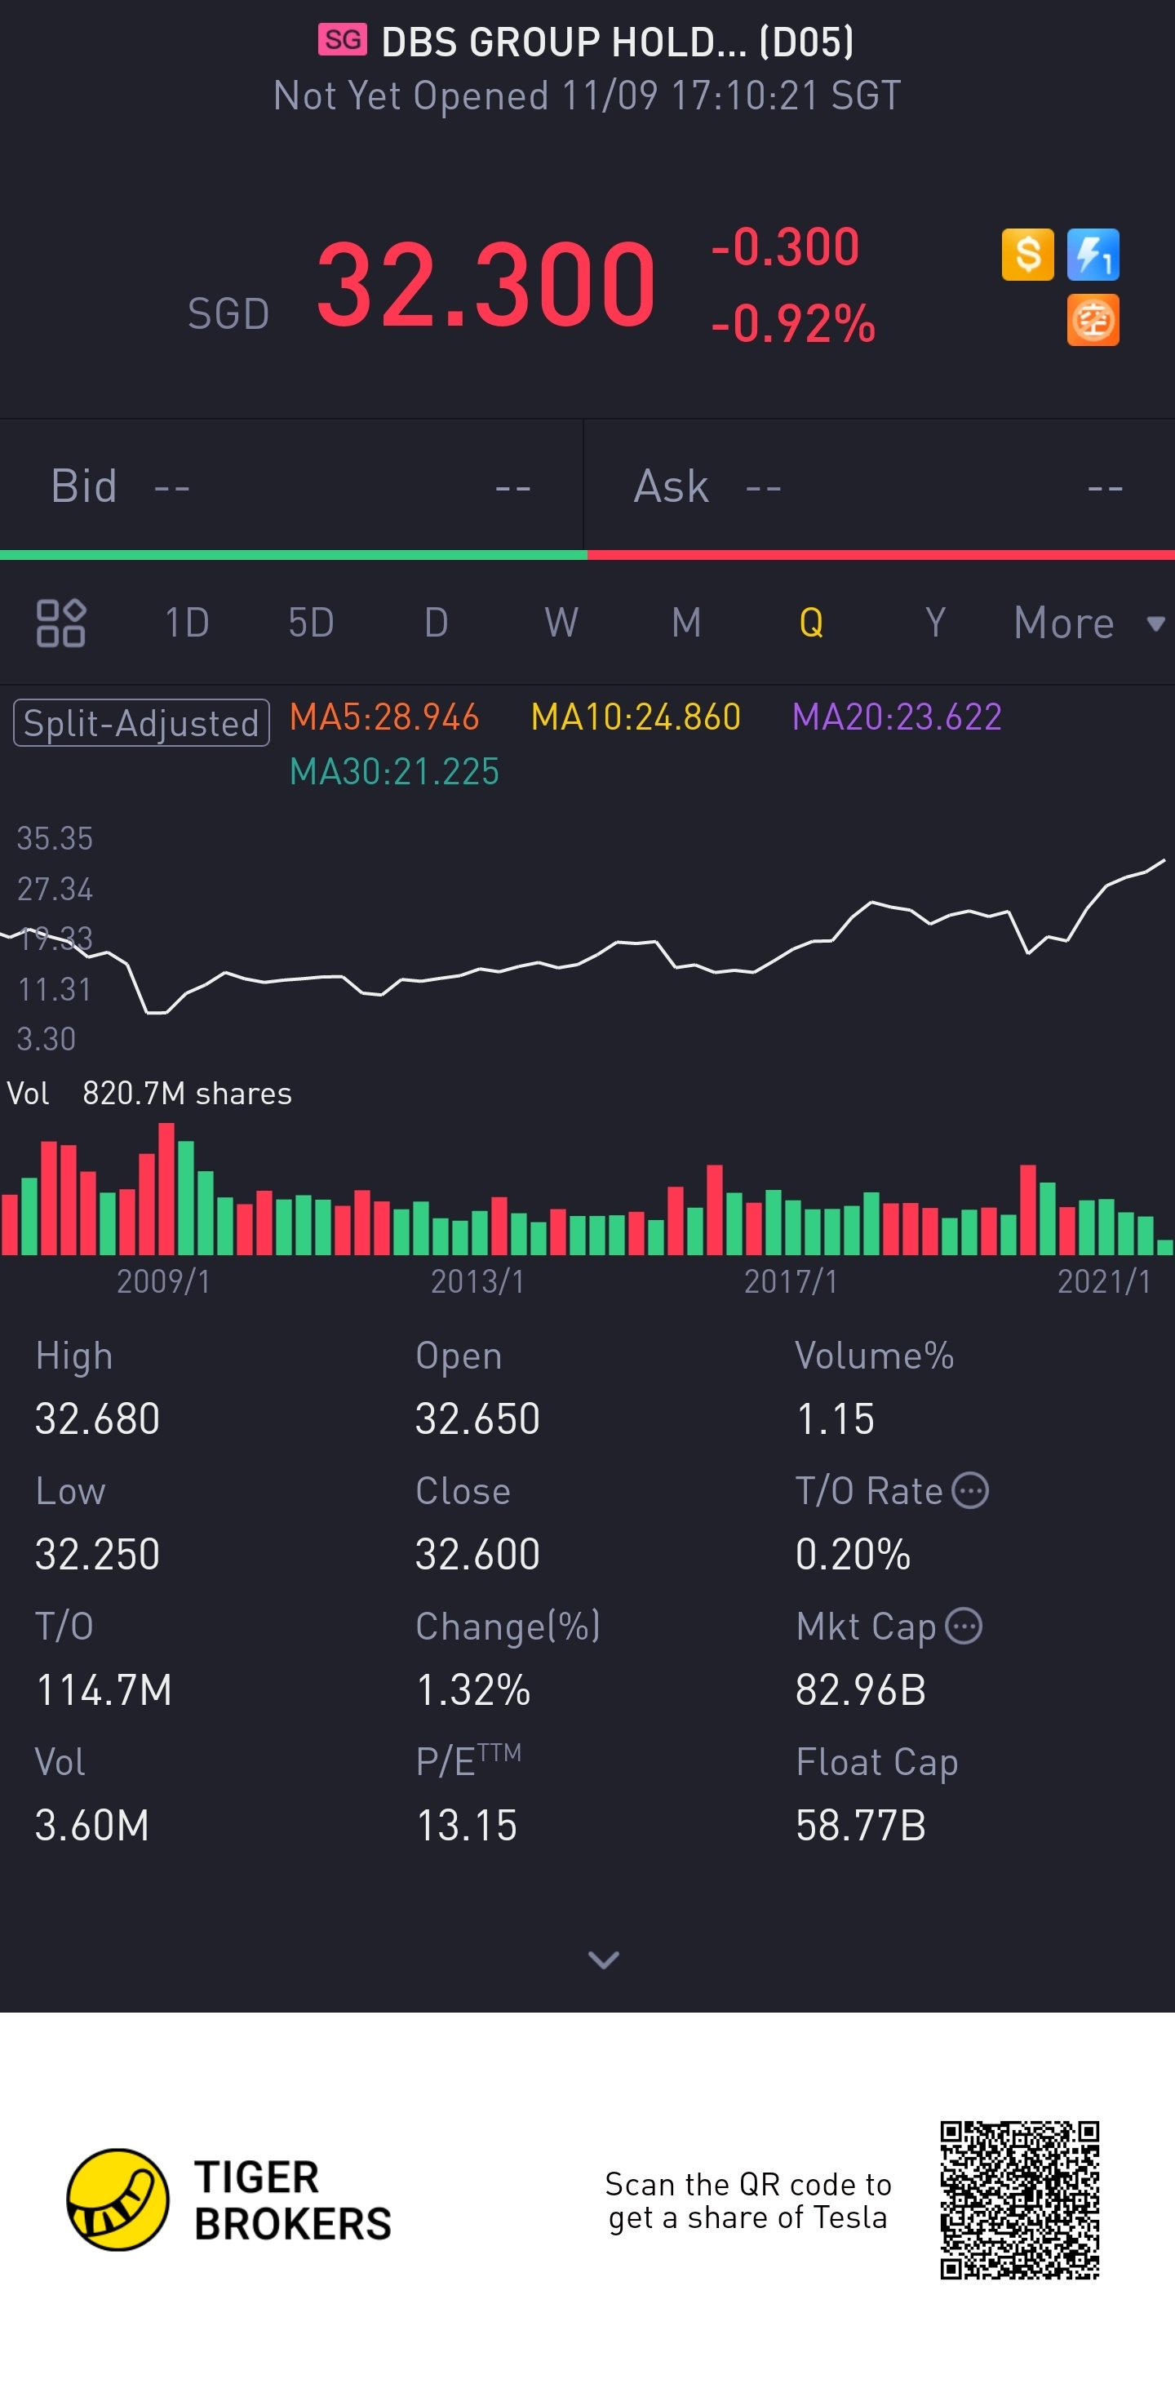Screen dimensions: 1175x2388
Task: Tap the Not Yet Opened status line
Action: (587, 95)
